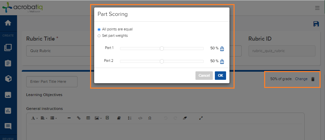The width and height of the screenshot is (325, 140).
Task: Insert a horizontal rule in the editor
Action: pyautogui.click(x=69, y=118)
